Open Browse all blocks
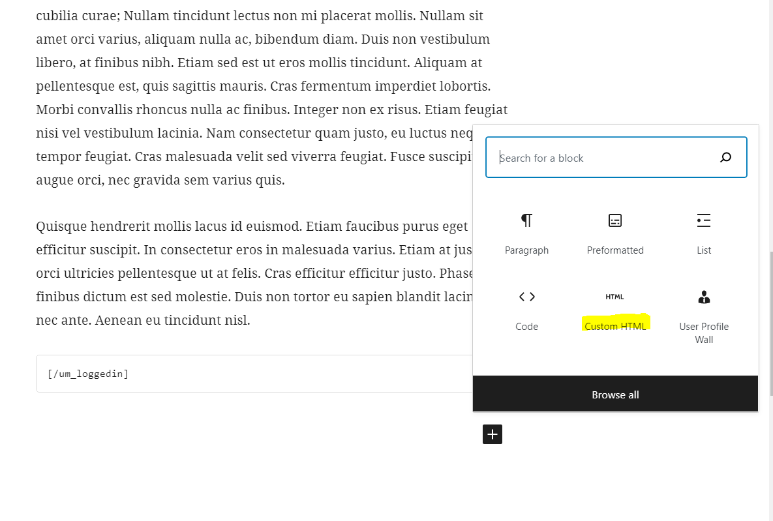This screenshot has width=773, height=521. (x=615, y=394)
